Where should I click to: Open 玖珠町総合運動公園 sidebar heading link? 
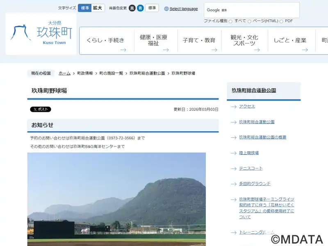[254, 90]
